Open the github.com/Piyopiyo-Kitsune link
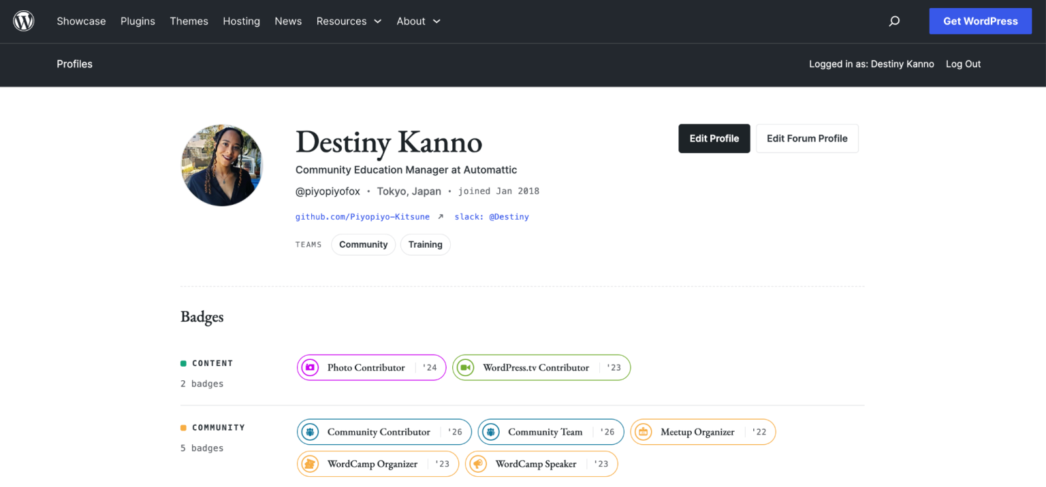 point(362,217)
